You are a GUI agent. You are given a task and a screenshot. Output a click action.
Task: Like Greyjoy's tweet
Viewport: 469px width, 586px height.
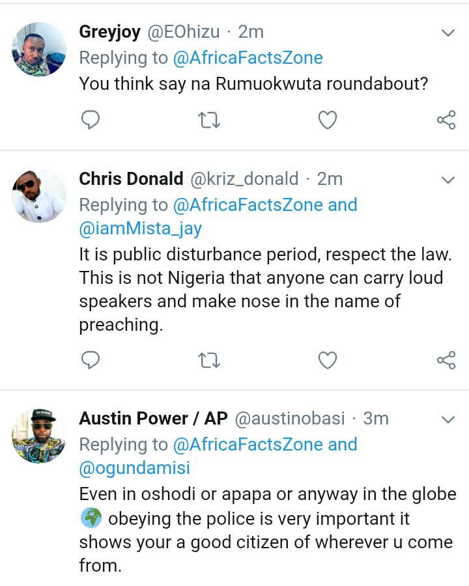(327, 120)
